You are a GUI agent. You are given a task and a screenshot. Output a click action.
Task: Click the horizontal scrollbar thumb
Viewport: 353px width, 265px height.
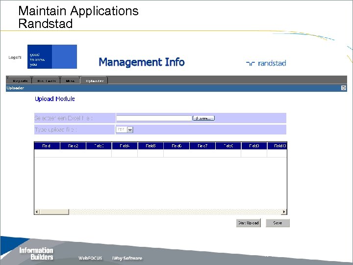tap(54, 212)
